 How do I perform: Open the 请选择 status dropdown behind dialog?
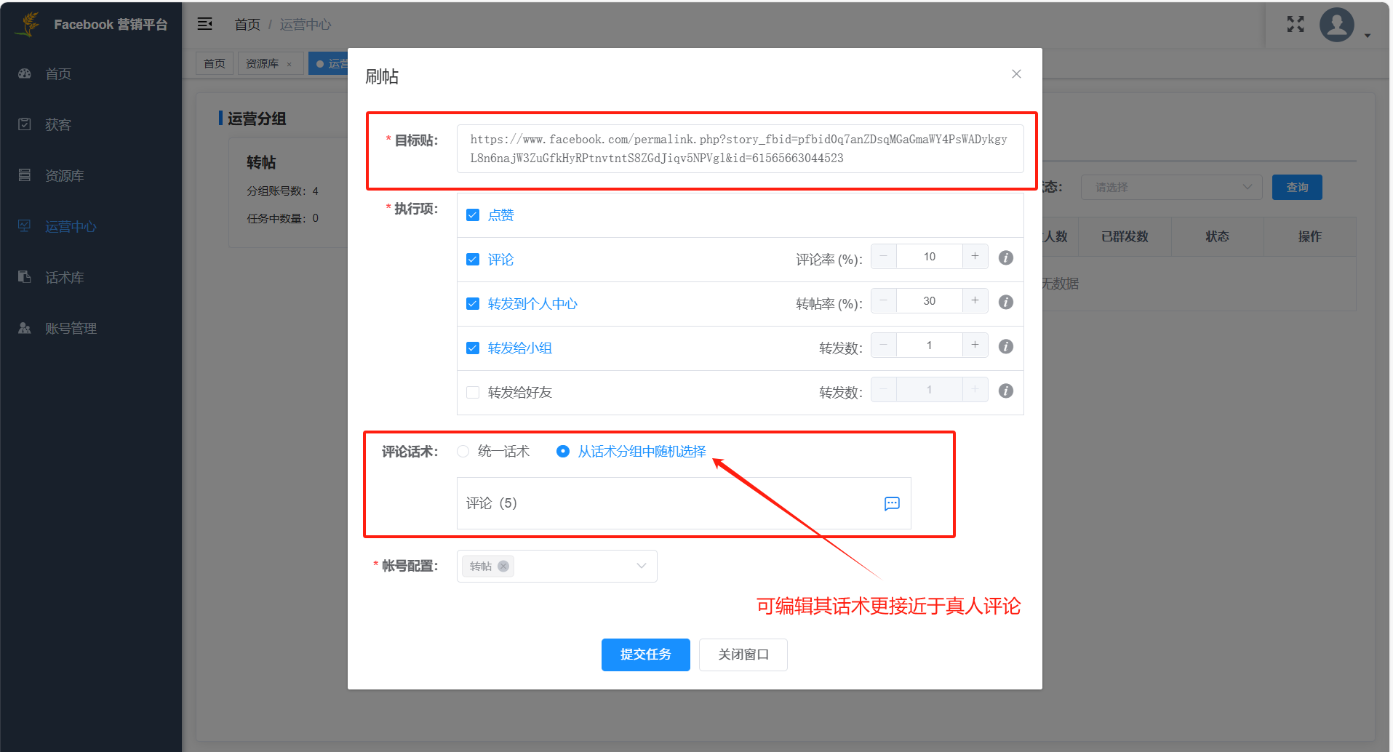(x=1171, y=187)
